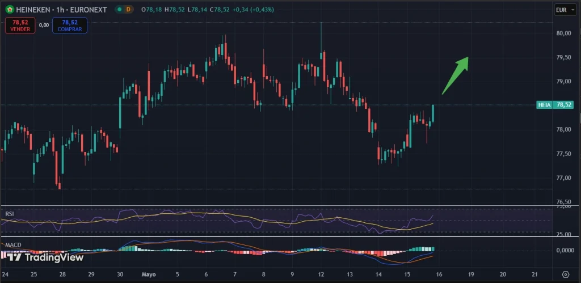
Task: Click date 5 on time axis
Action: [x=178, y=274]
